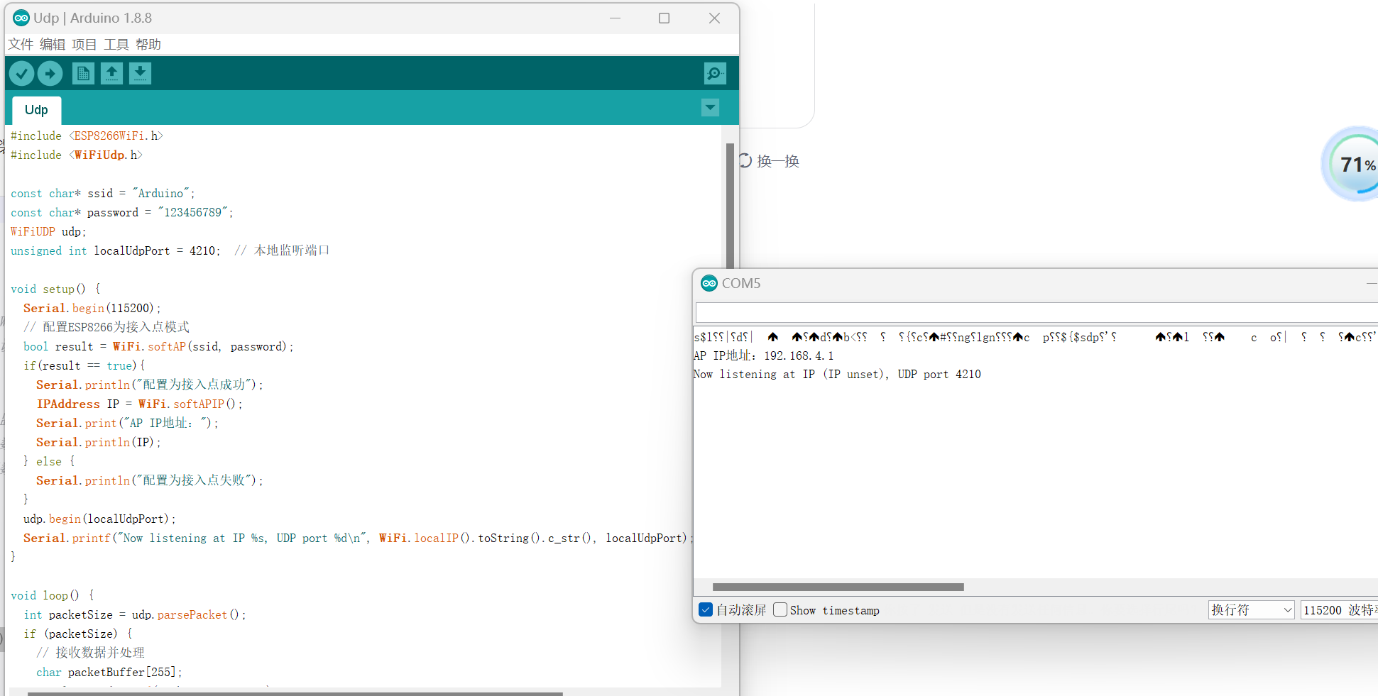Viewport: 1378px width, 696px height.
Task: Close the Arduino Udp window
Action: click(x=714, y=18)
